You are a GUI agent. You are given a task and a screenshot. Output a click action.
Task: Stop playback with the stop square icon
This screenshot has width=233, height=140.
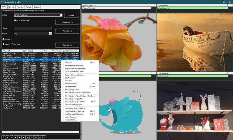[x=15, y=137]
